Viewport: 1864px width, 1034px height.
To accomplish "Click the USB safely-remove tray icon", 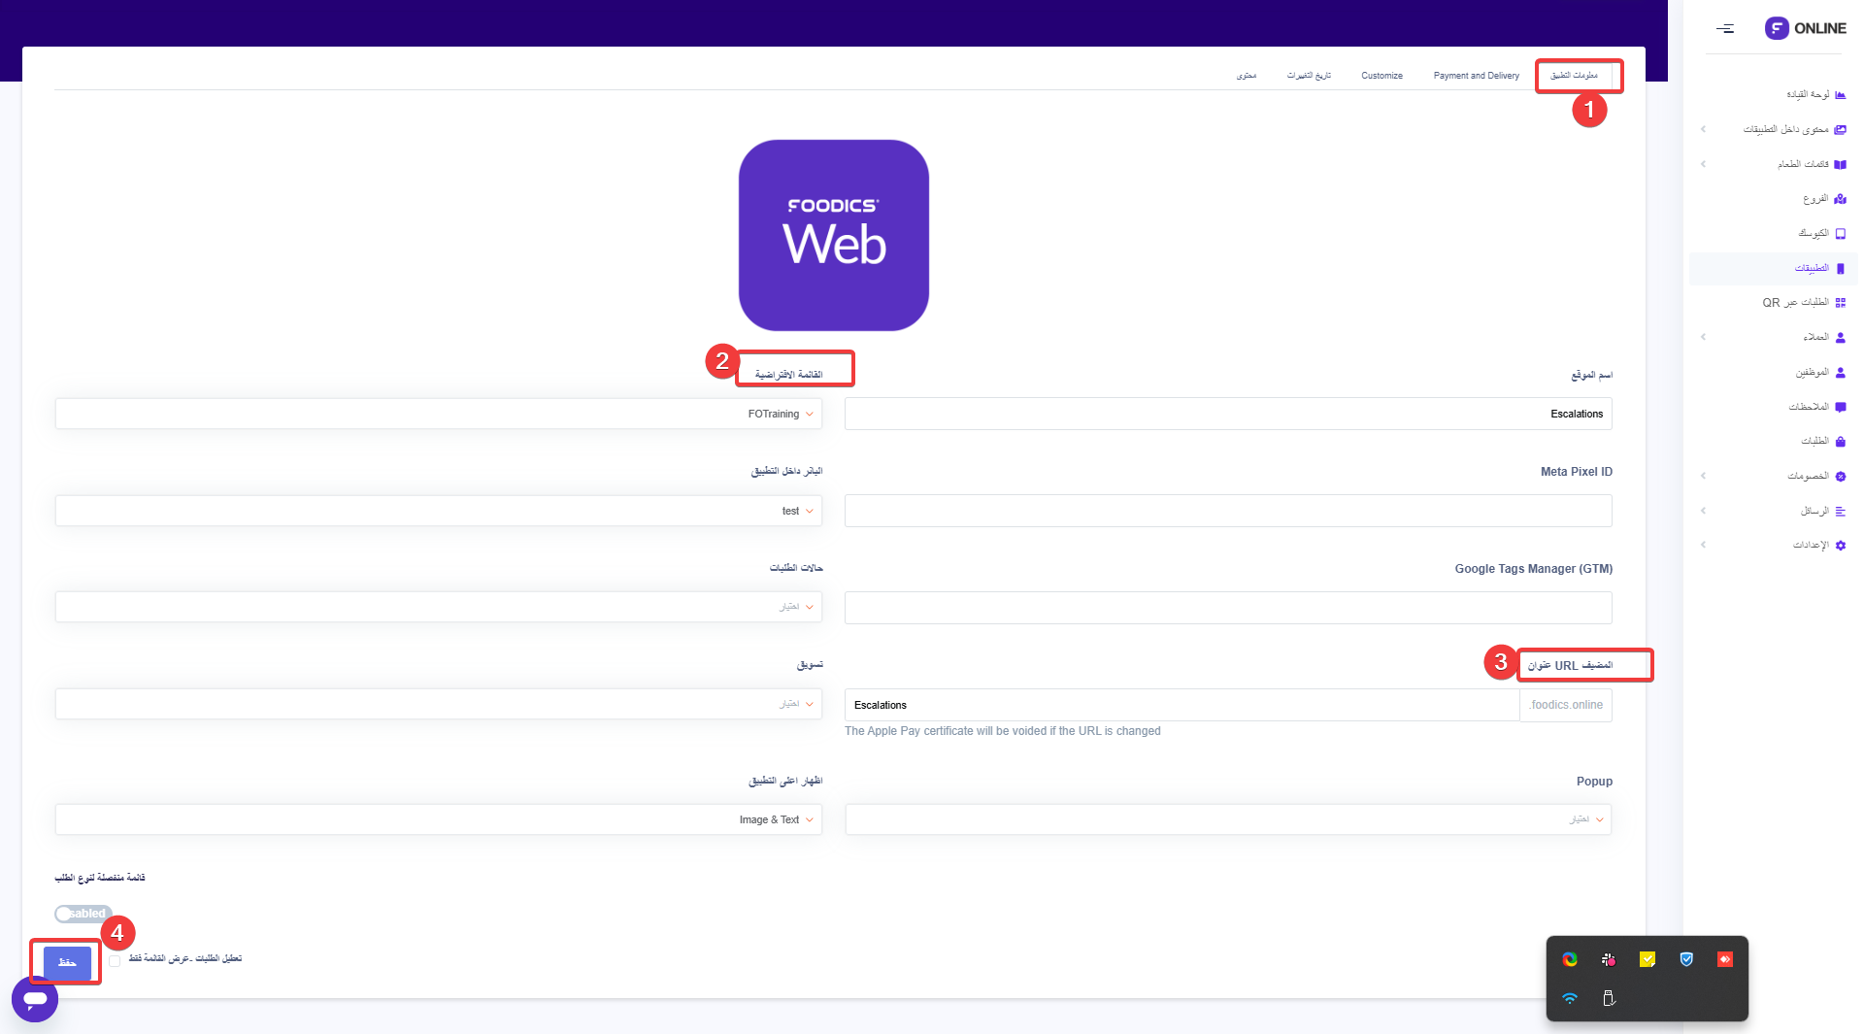I will click(1609, 998).
